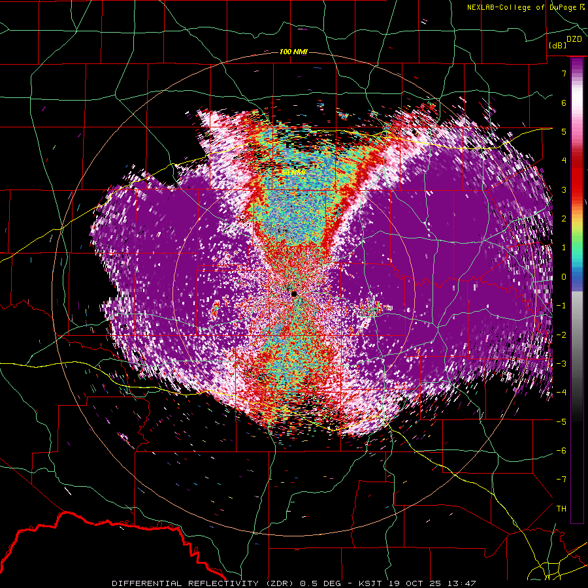
Task: Click the 7 value on color scale
Action: coord(564,73)
